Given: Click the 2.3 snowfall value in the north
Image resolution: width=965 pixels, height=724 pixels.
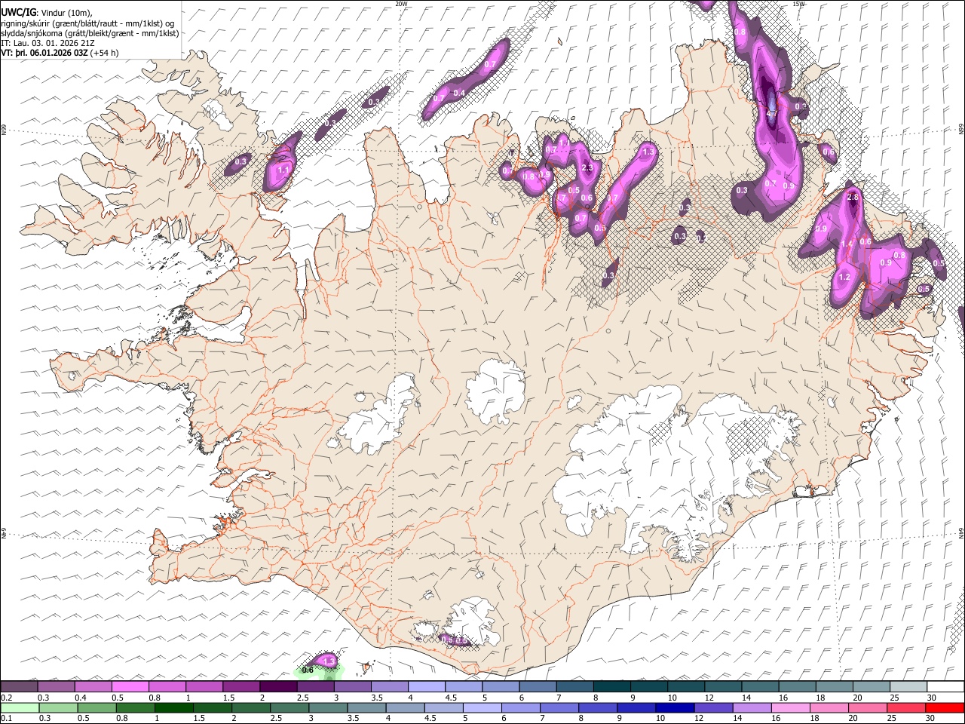Looking at the screenshot, I should tap(588, 168).
